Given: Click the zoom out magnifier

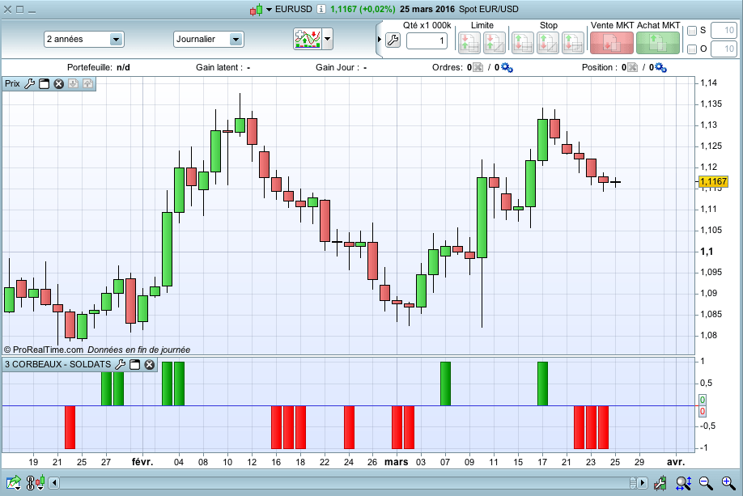Looking at the screenshot, I should [706, 483].
